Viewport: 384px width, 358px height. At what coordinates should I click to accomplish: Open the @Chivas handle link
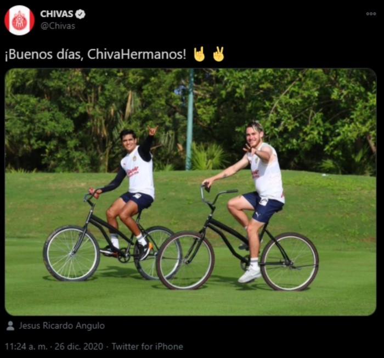[58, 26]
